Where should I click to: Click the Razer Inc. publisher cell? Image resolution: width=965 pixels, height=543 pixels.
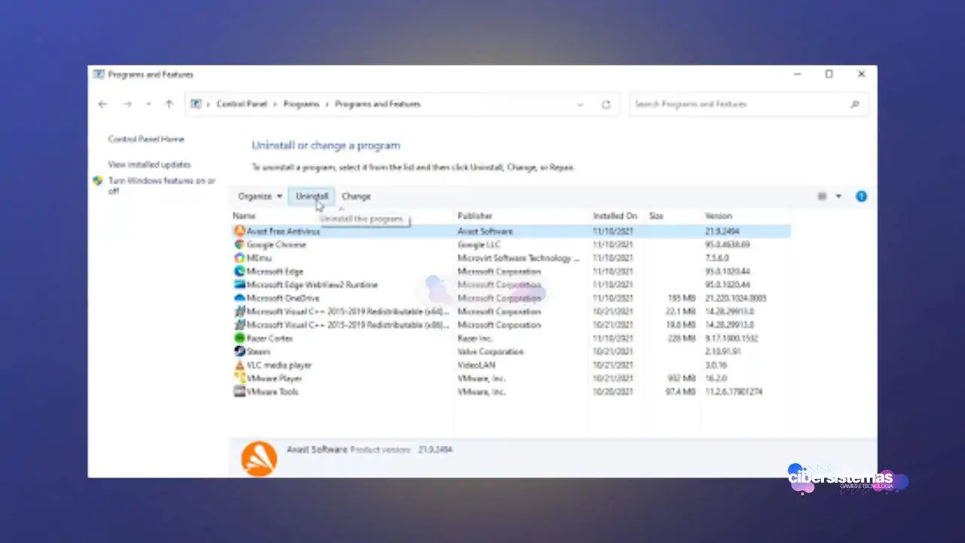[x=476, y=338]
